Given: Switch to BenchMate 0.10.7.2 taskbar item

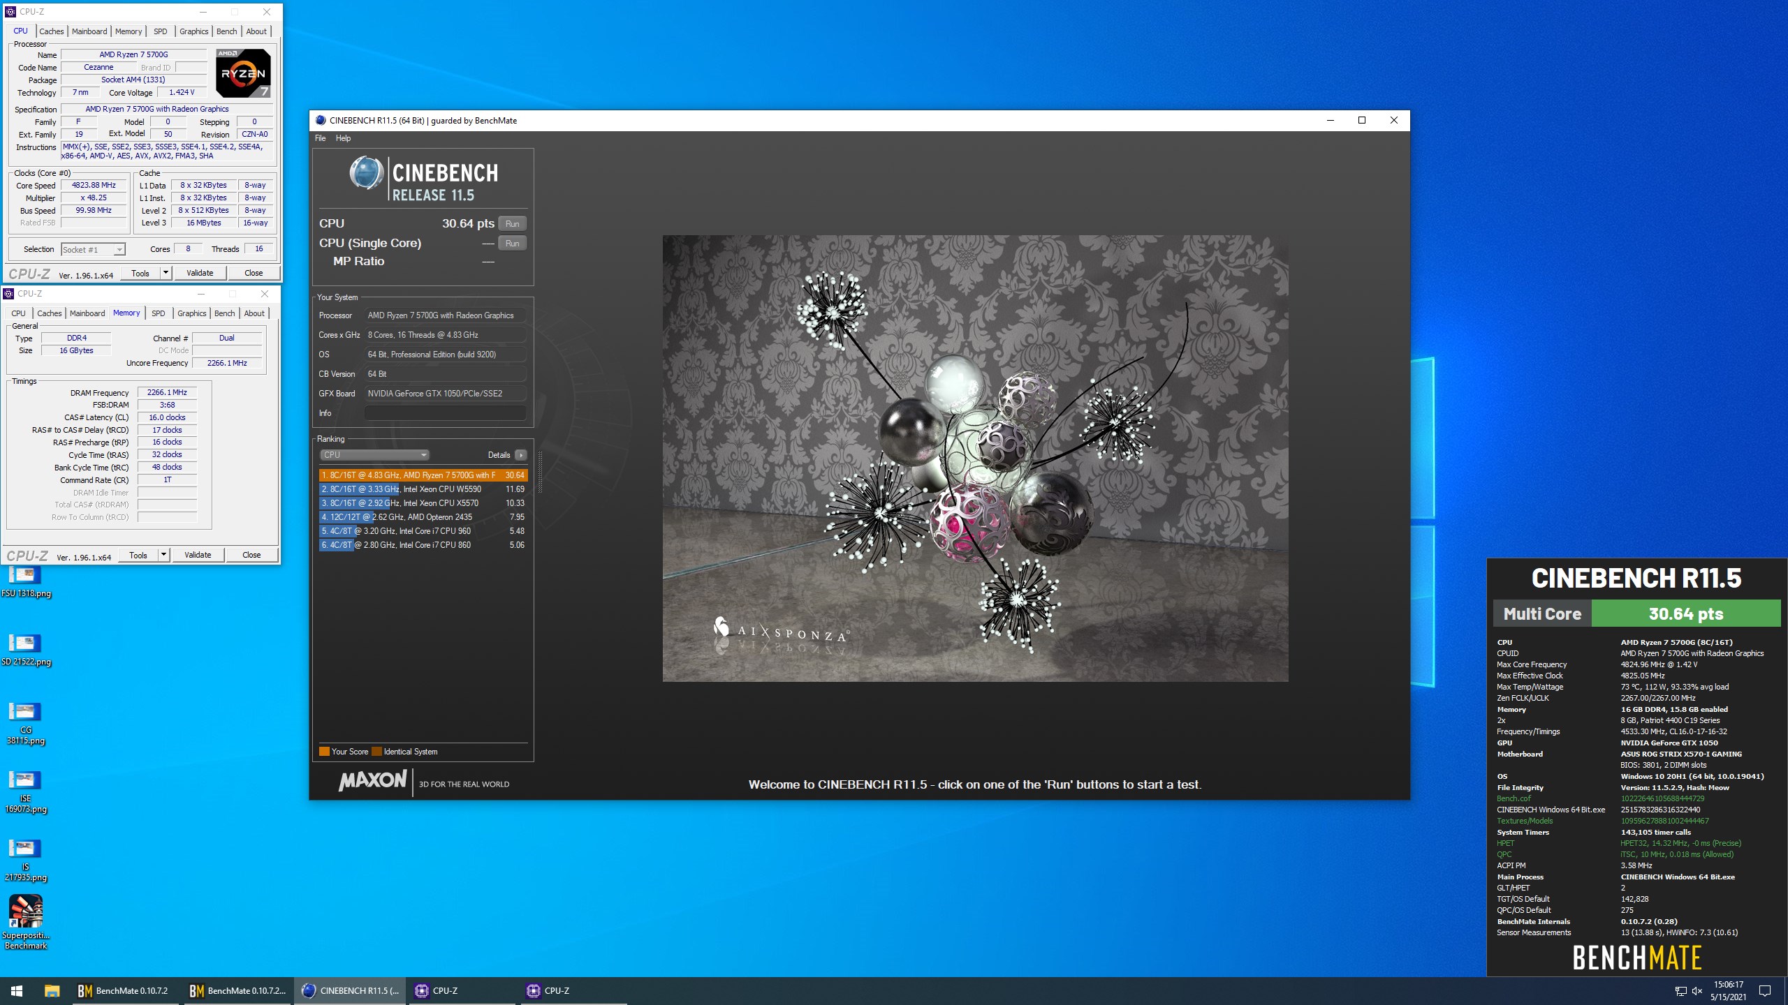Looking at the screenshot, I should pyautogui.click(x=124, y=990).
